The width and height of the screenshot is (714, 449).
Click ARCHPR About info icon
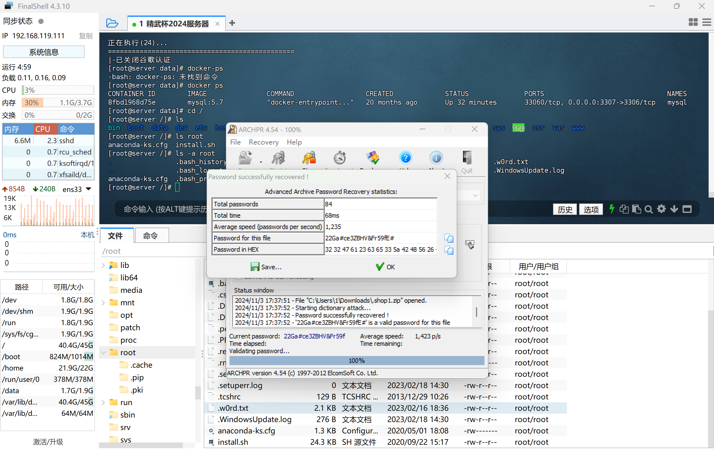(x=436, y=158)
